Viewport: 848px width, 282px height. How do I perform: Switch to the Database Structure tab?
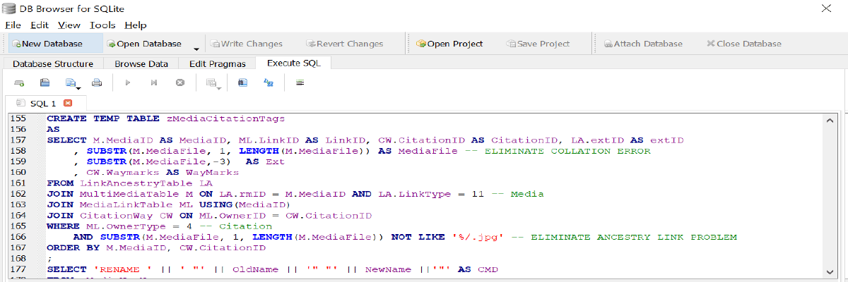(x=53, y=63)
